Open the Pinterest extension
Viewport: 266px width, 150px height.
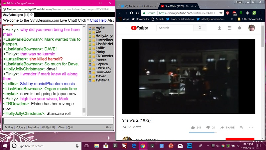click(x=227, y=13)
